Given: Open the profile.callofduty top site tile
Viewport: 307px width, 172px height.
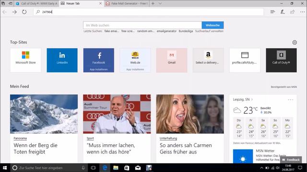Looking at the screenshot, I should click(x=245, y=60).
